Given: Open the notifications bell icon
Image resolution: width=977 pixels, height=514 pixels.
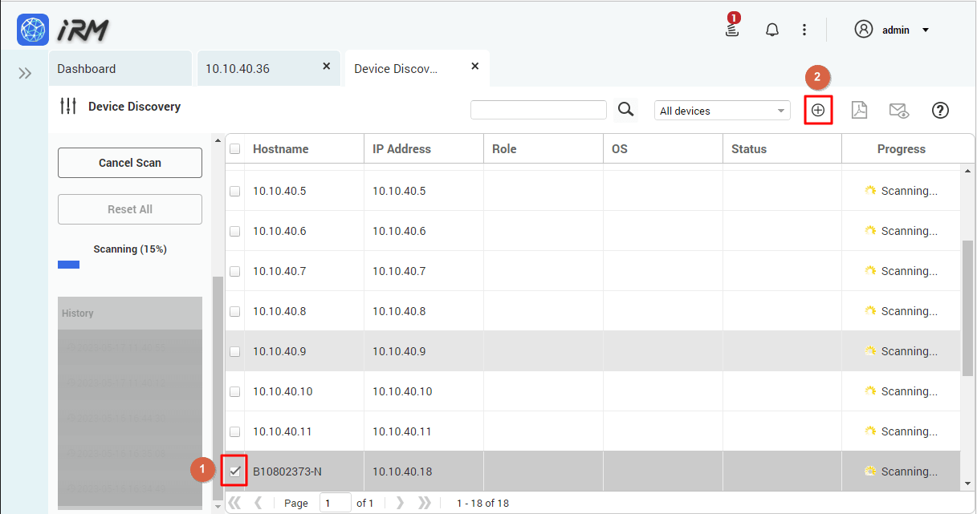Looking at the screenshot, I should point(771,29).
